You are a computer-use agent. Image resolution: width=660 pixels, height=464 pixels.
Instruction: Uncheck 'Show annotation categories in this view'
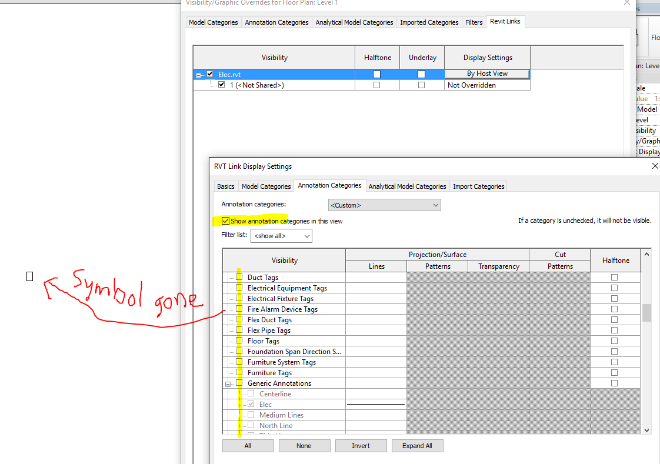pyautogui.click(x=225, y=221)
